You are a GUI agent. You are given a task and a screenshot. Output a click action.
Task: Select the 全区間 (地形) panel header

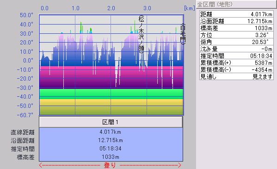(x=236, y=4)
